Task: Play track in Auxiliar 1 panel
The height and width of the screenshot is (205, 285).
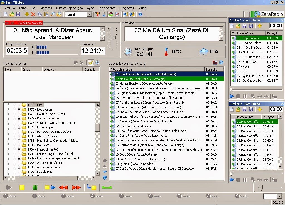Action: [x=232, y=96]
